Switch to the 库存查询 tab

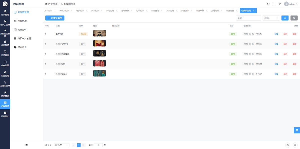[155, 10]
